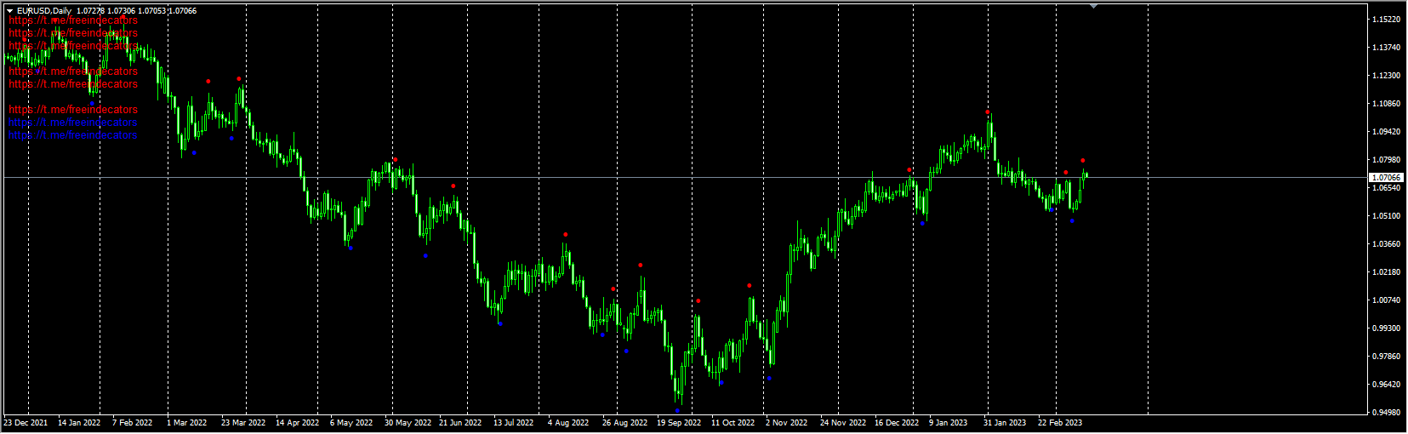Select the highlighted current price label 1.07066

[x=1386, y=178]
